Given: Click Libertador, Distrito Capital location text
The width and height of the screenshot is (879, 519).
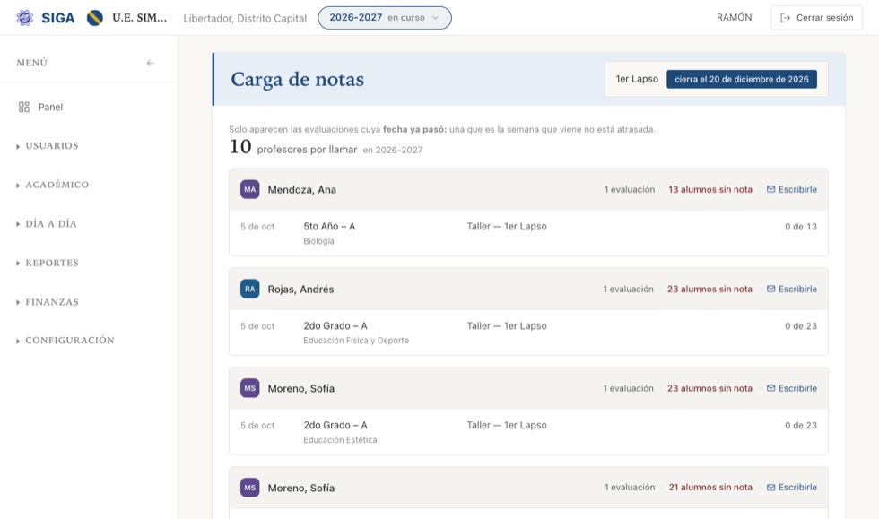Looking at the screenshot, I should (x=245, y=18).
